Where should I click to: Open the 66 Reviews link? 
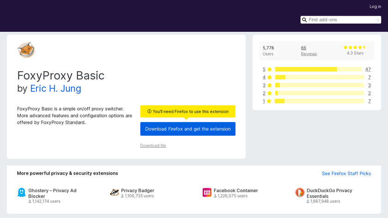click(x=309, y=51)
